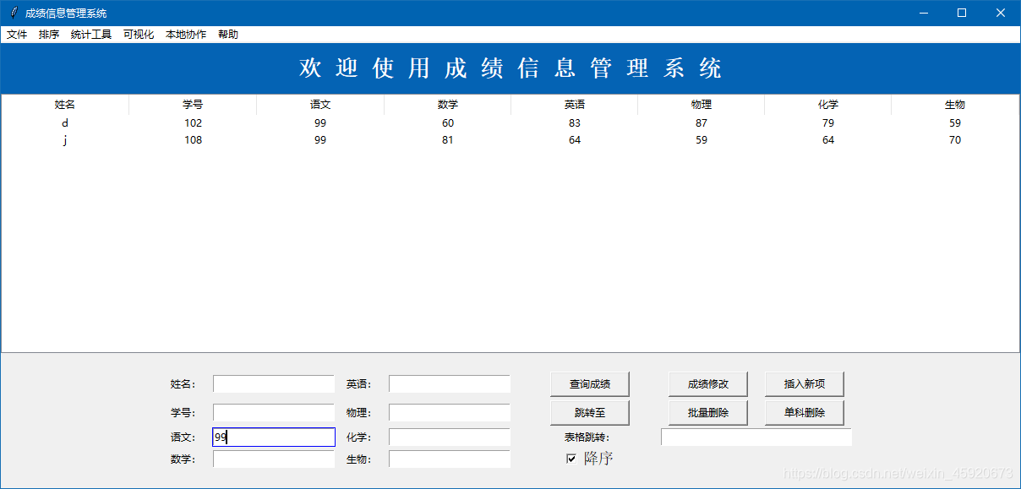Click the 数学 column header
Screen dimensions: 1021x489
447,104
